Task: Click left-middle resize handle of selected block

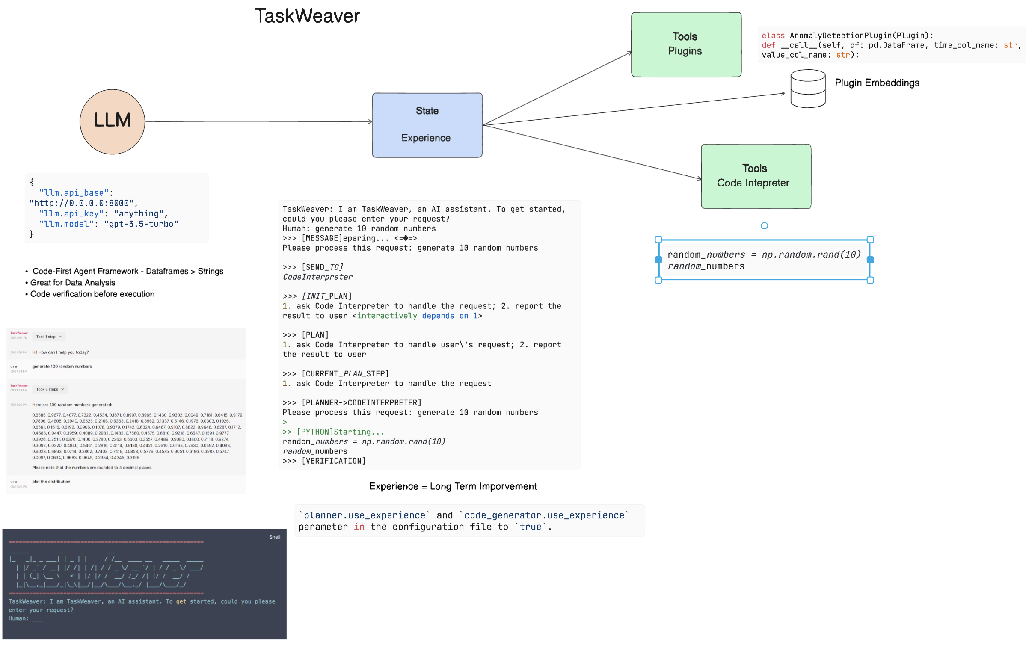Action: pyautogui.click(x=658, y=260)
